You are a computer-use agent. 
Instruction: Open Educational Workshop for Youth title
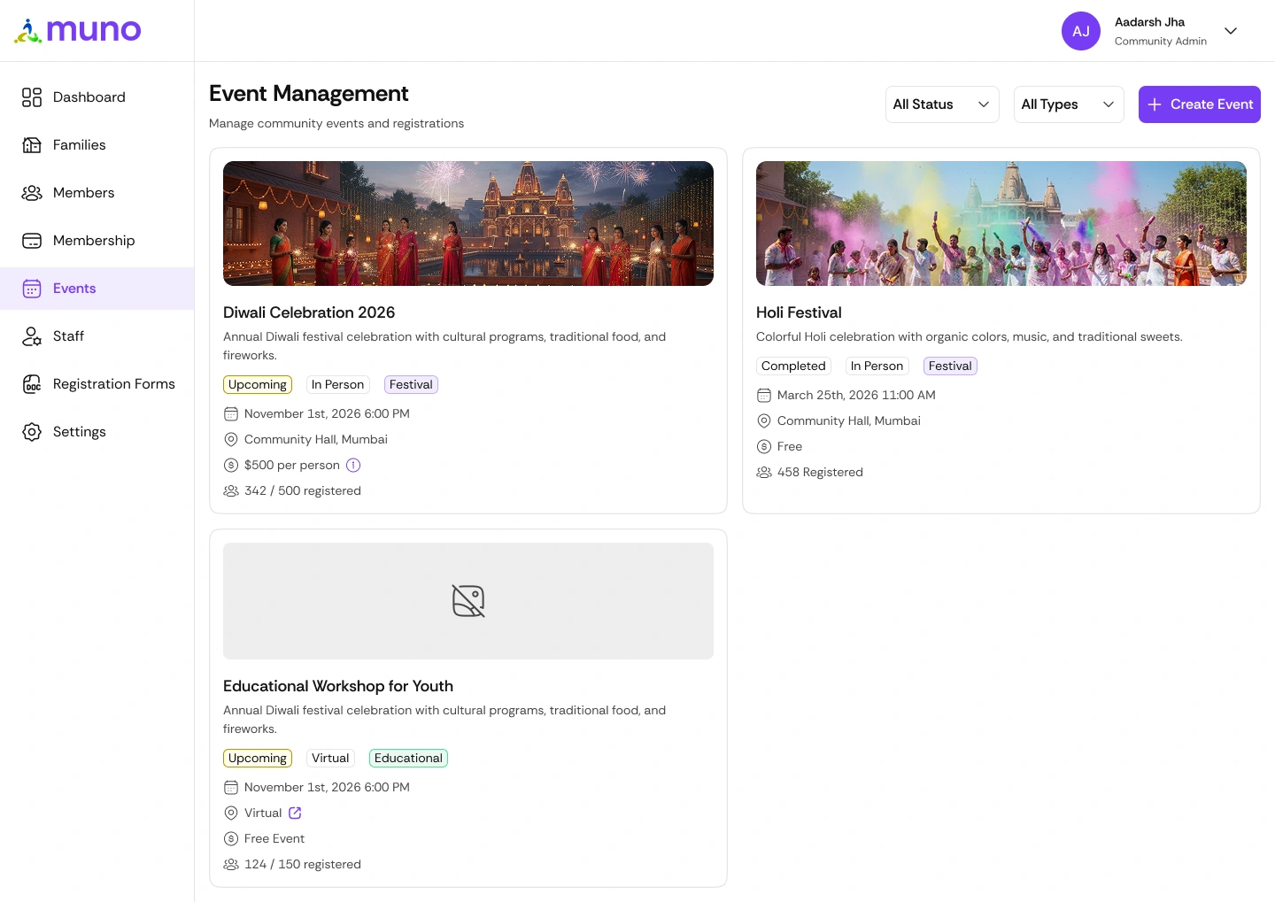[x=338, y=686]
